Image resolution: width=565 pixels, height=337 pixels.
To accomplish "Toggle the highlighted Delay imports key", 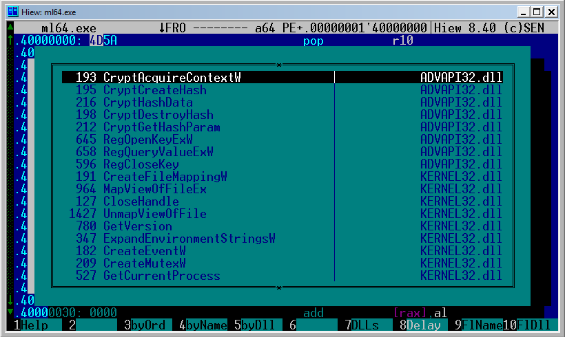I will [423, 325].
